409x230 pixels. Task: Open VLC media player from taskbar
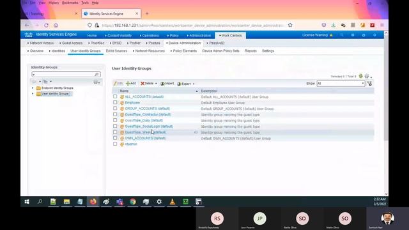coord(172,202)
